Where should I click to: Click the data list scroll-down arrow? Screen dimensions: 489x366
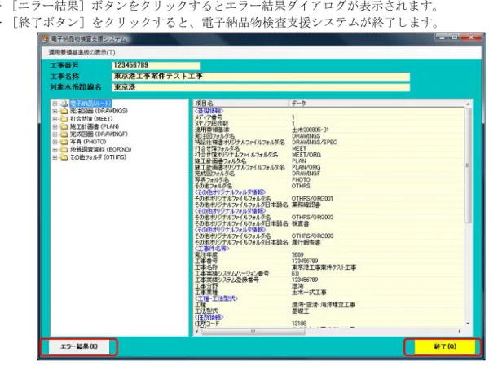tap(468, 324)
